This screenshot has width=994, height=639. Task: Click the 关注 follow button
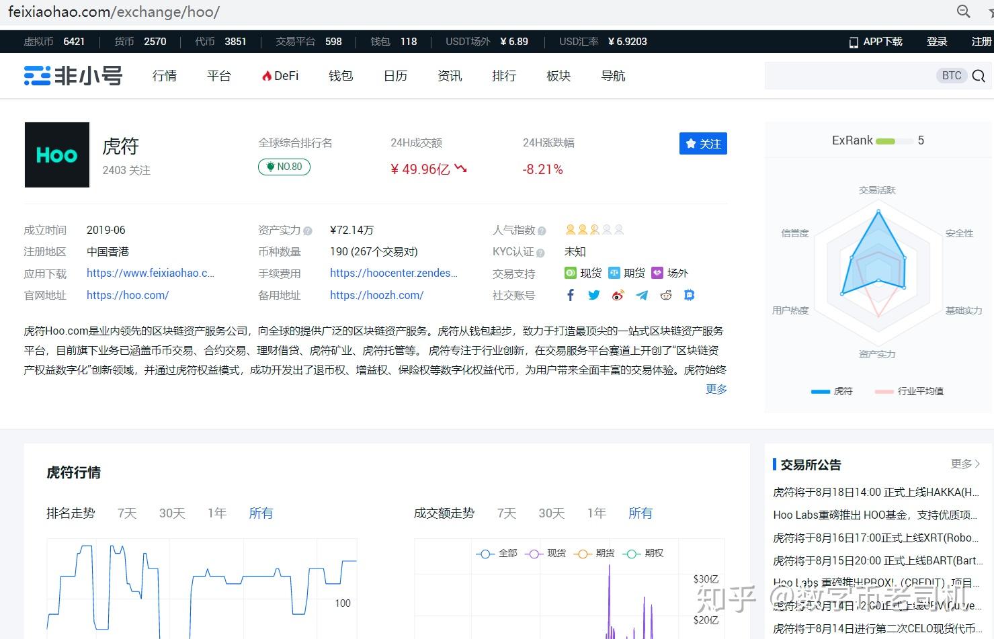(703, 144)
